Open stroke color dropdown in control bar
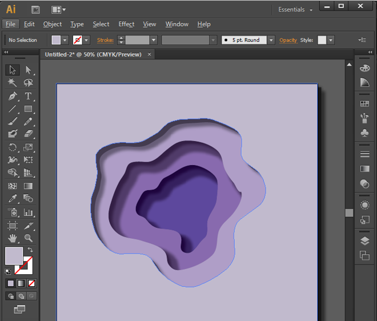Viewport: 377px width, 321px height. pos(86,40)
